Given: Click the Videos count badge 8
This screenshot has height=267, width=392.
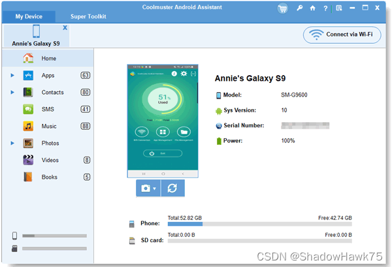Looking at the screenshot, I should pyautogui.click(x=87, y=160).
